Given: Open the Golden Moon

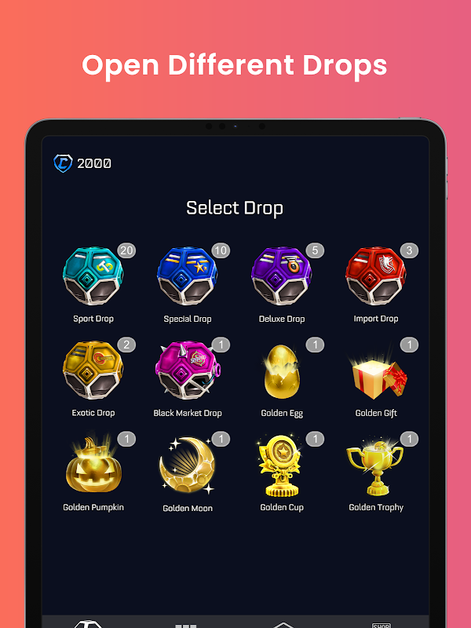Looking at the screenshot, I should coord(188,465).
